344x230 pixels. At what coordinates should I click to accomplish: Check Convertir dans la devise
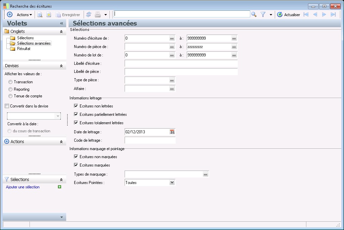[7, 106]
